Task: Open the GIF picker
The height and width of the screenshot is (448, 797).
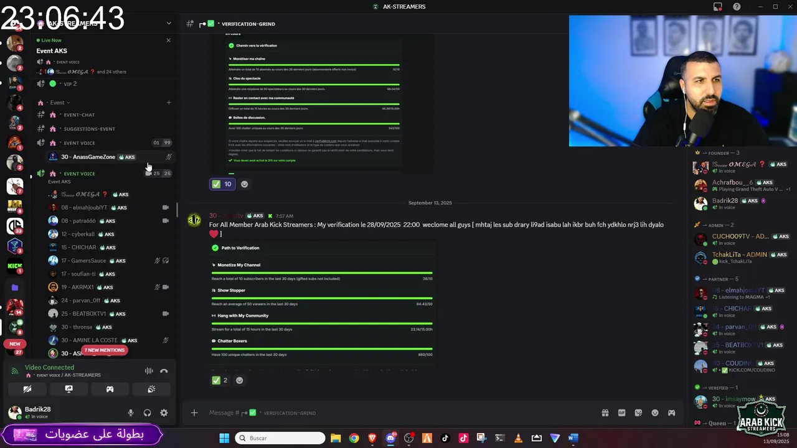Action: pyautogui.click(x=621, y=413)
